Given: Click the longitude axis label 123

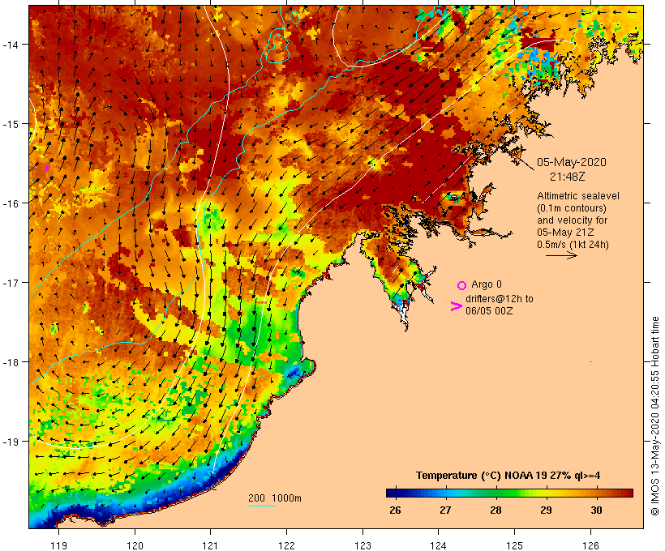Looking at the screenshot, I should (x=363, y=545).
